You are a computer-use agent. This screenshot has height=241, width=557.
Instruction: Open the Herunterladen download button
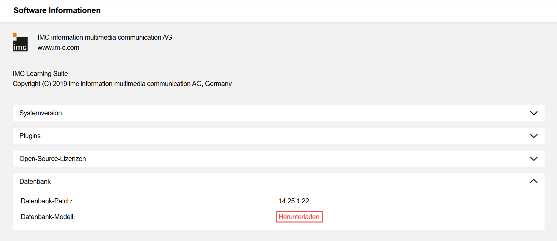299,216
